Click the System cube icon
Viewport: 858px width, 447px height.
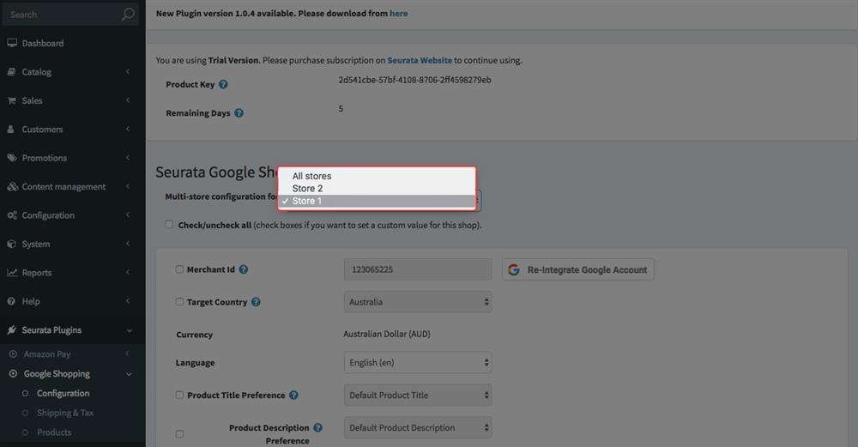[11, 244]
